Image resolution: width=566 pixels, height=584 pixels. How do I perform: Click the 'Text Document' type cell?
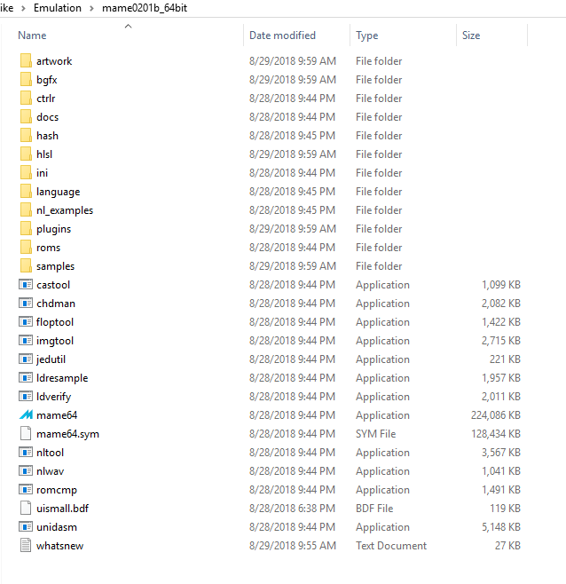pos(391,545)
